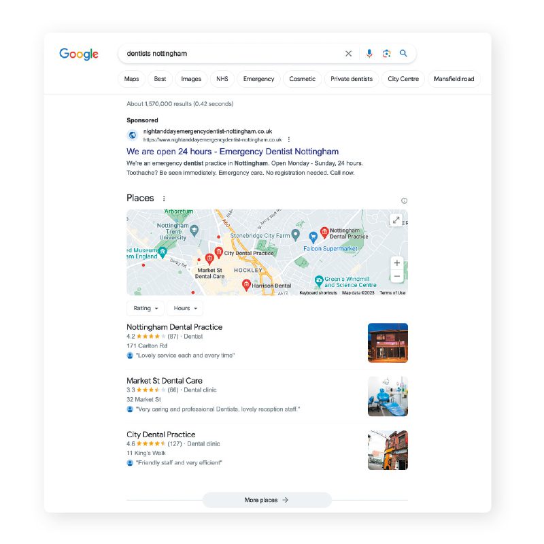Image resolution: width=544 pixels, height=544 pixels.
Task: Start voice search with microphone icon
Action: (369, 54)
